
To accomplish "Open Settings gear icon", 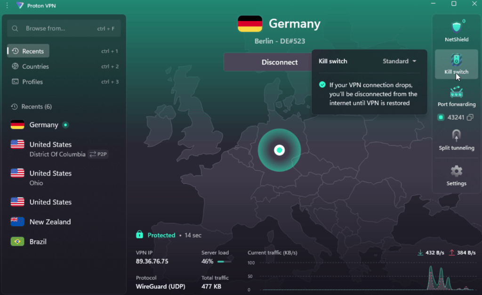I will [x=456, y=171].
